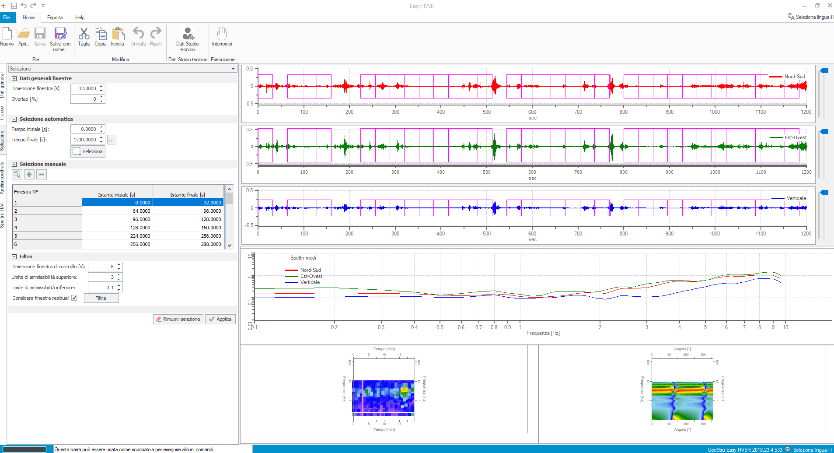Click Rimuovi selezione

[x=178, y=319]
